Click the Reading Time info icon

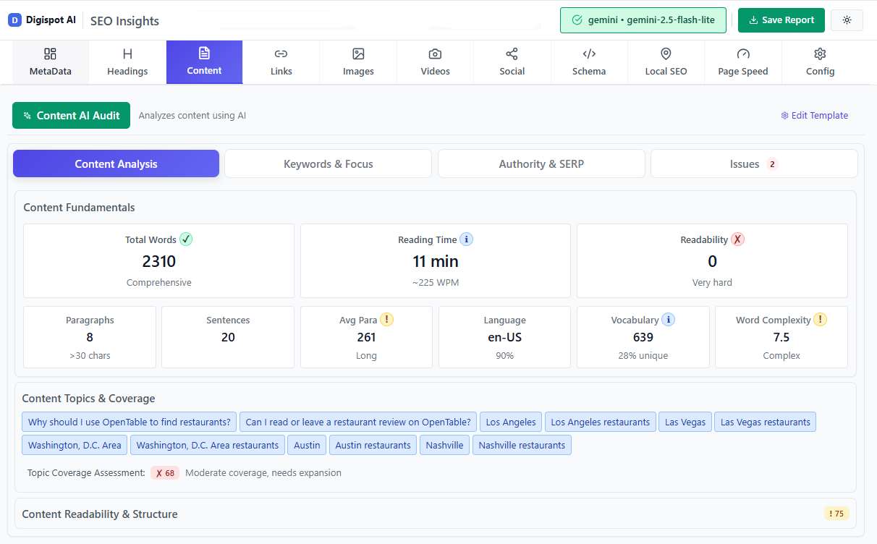click(x=466, y=239)
